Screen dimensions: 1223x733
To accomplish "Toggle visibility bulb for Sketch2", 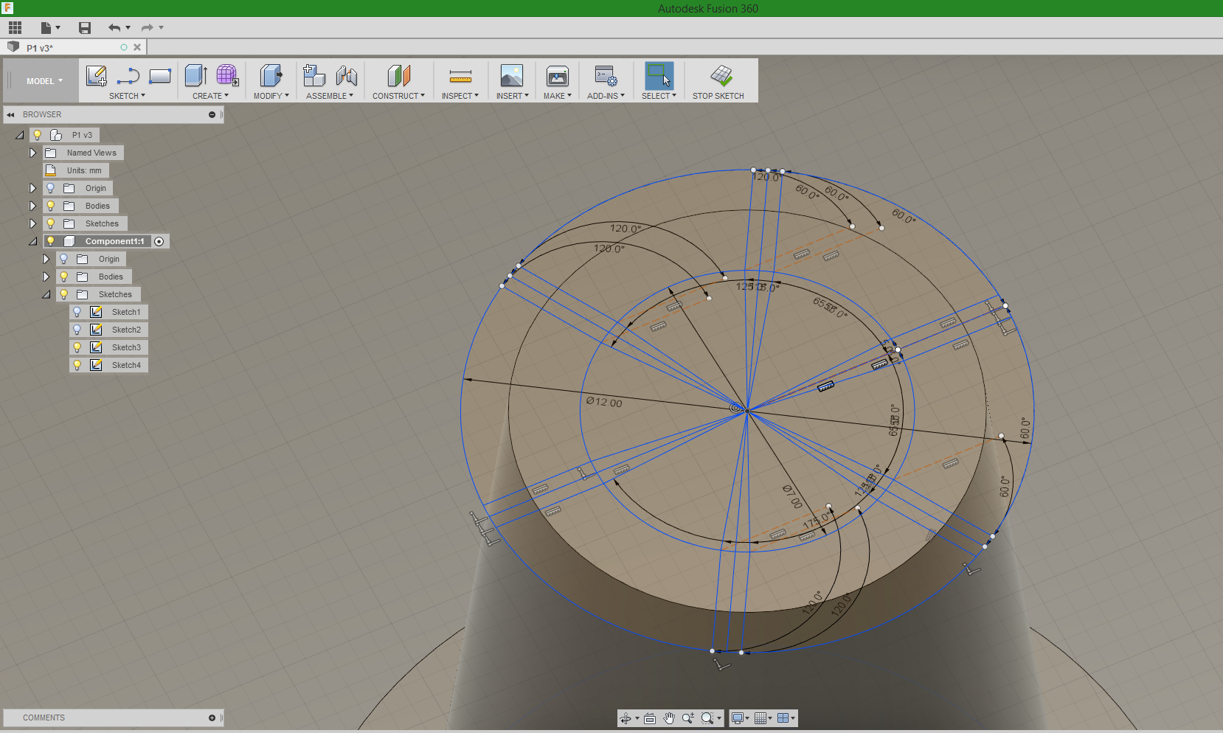I will pyautogui.click(x=77, y=330).
